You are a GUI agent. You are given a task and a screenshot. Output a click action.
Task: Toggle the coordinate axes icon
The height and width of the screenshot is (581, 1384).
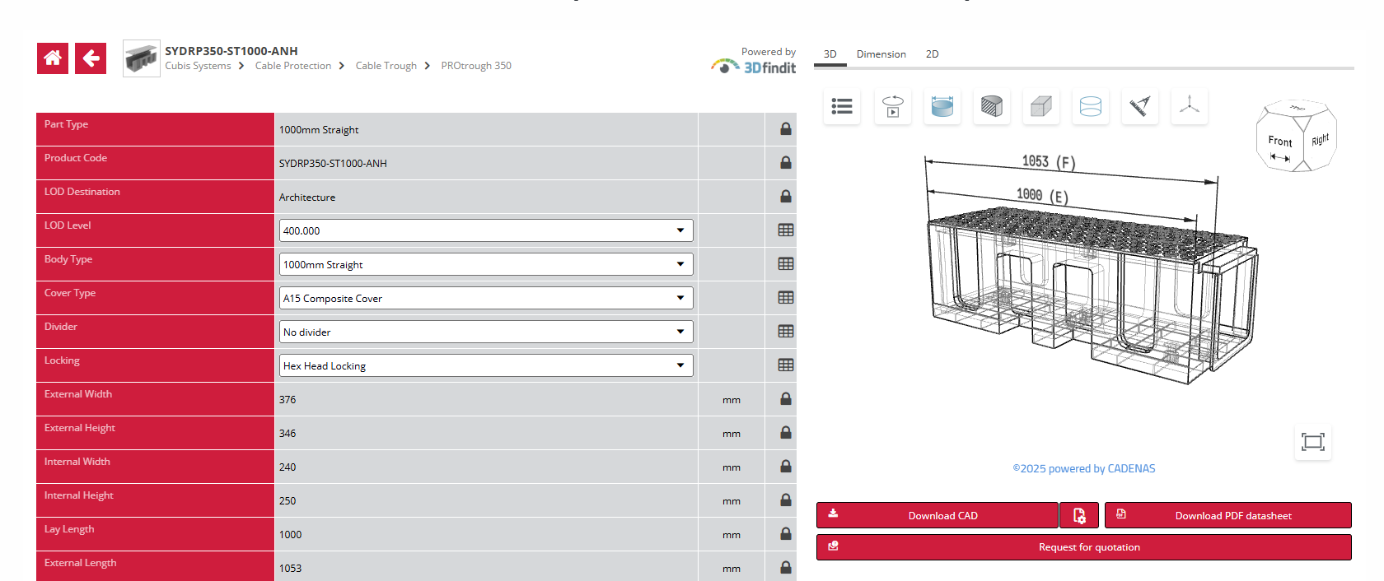(x=1189, y=106)
